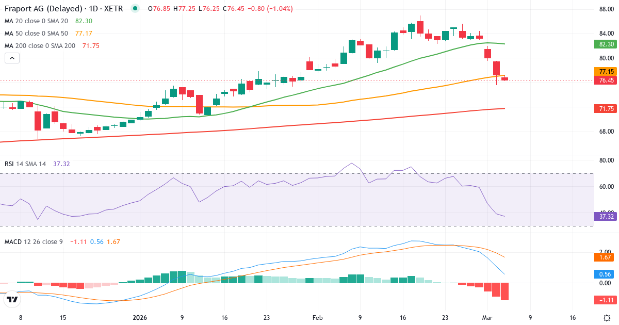
Task: Click the orange 1.67 MACD signal label
Action: pos(604,257)
